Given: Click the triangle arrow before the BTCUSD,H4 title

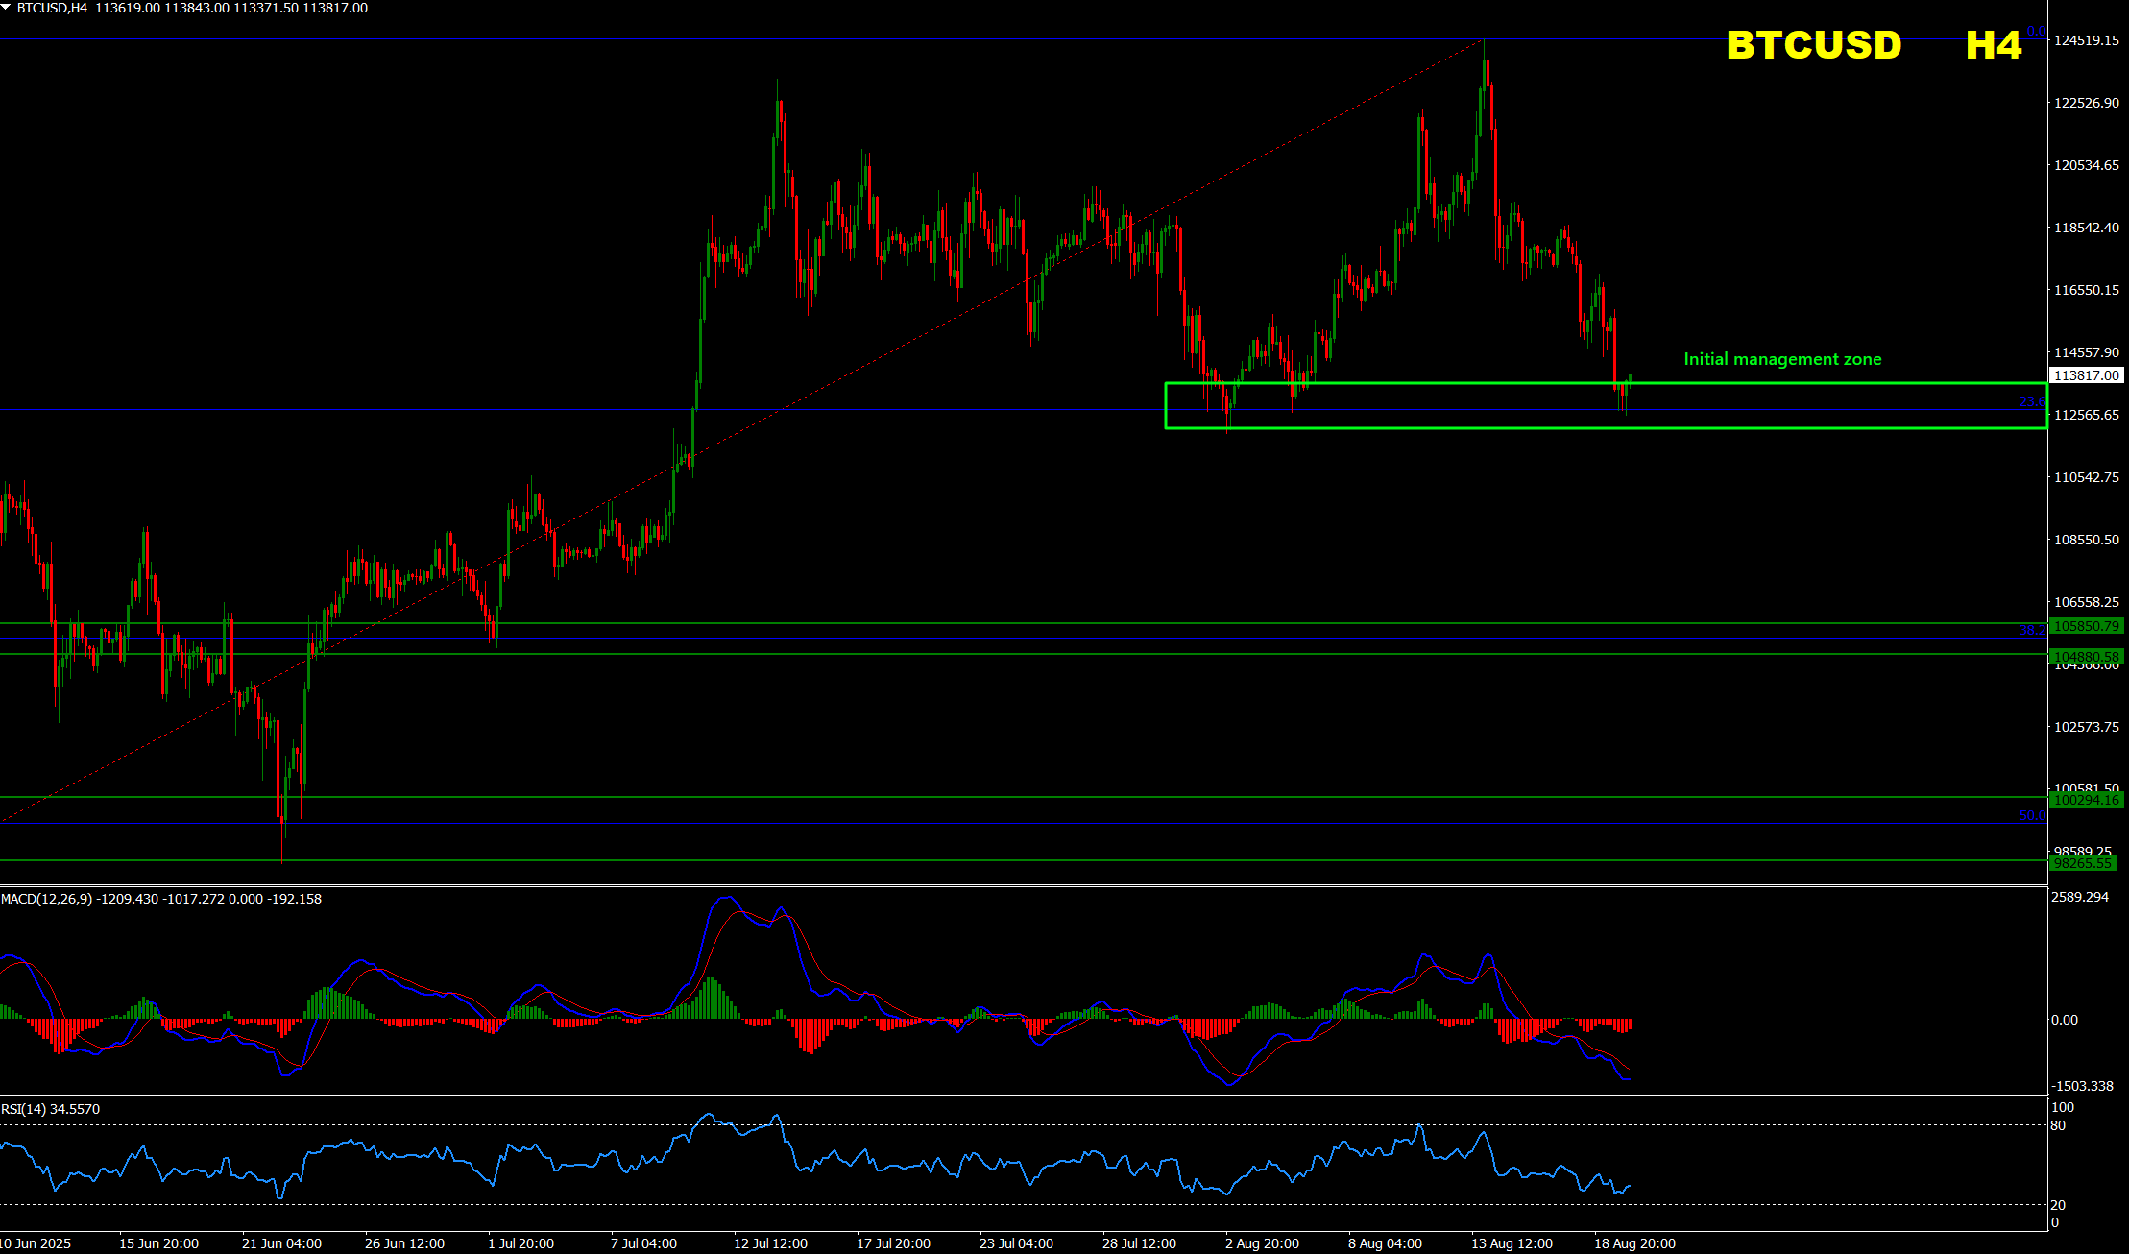Looking at the screenshot, I should click(x=6, y=8).
